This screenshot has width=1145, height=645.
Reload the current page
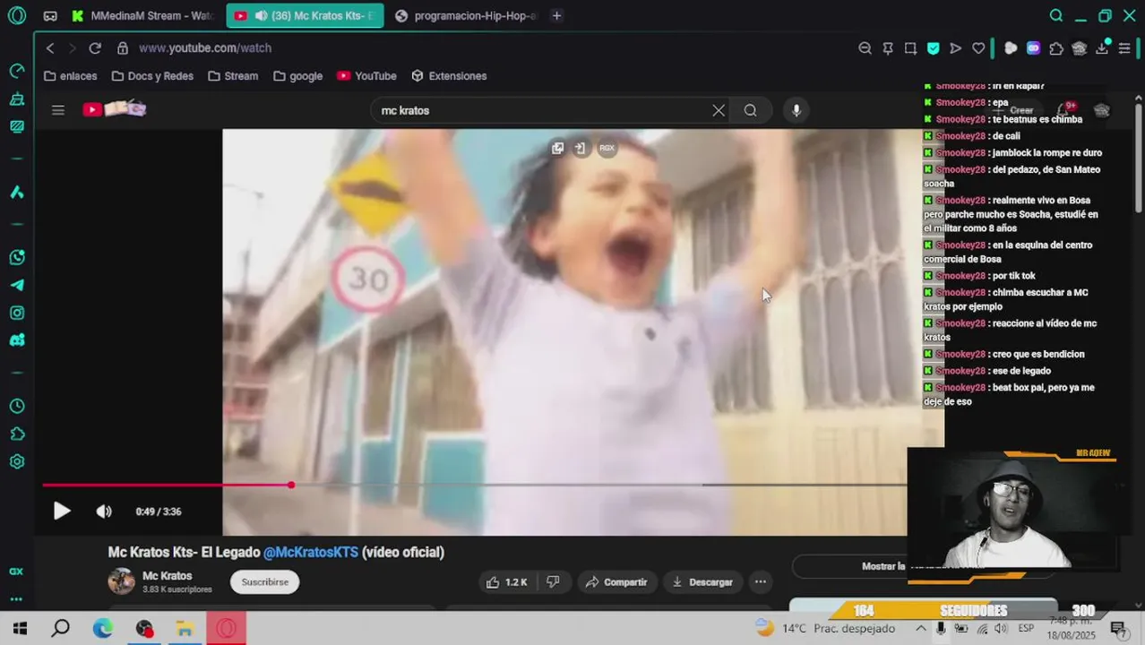[x=95, y=48]
